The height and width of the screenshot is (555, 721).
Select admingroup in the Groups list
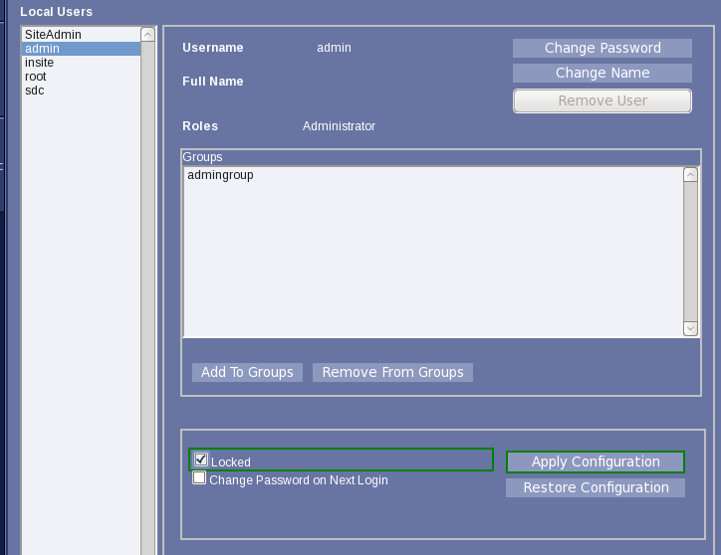[x=220, y=175]
